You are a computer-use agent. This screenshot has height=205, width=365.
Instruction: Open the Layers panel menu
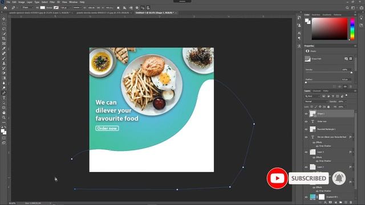click(355, 91)
